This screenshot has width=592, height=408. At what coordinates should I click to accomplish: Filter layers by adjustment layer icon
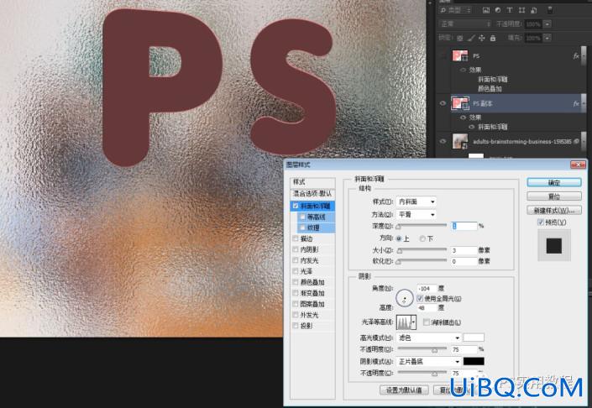coord(498,11)
